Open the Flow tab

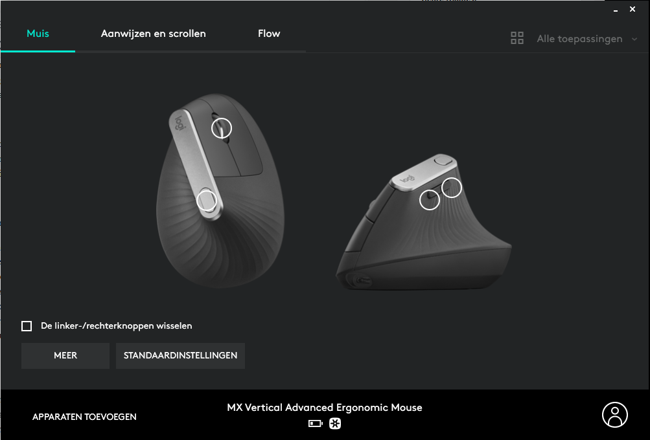269,34
